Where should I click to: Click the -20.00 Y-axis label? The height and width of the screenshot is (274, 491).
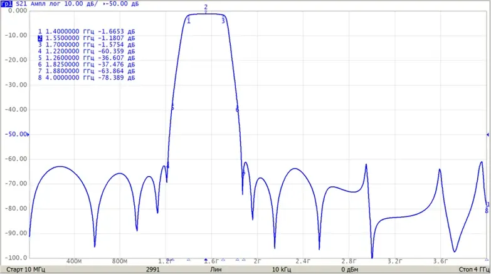coord(16,60)
